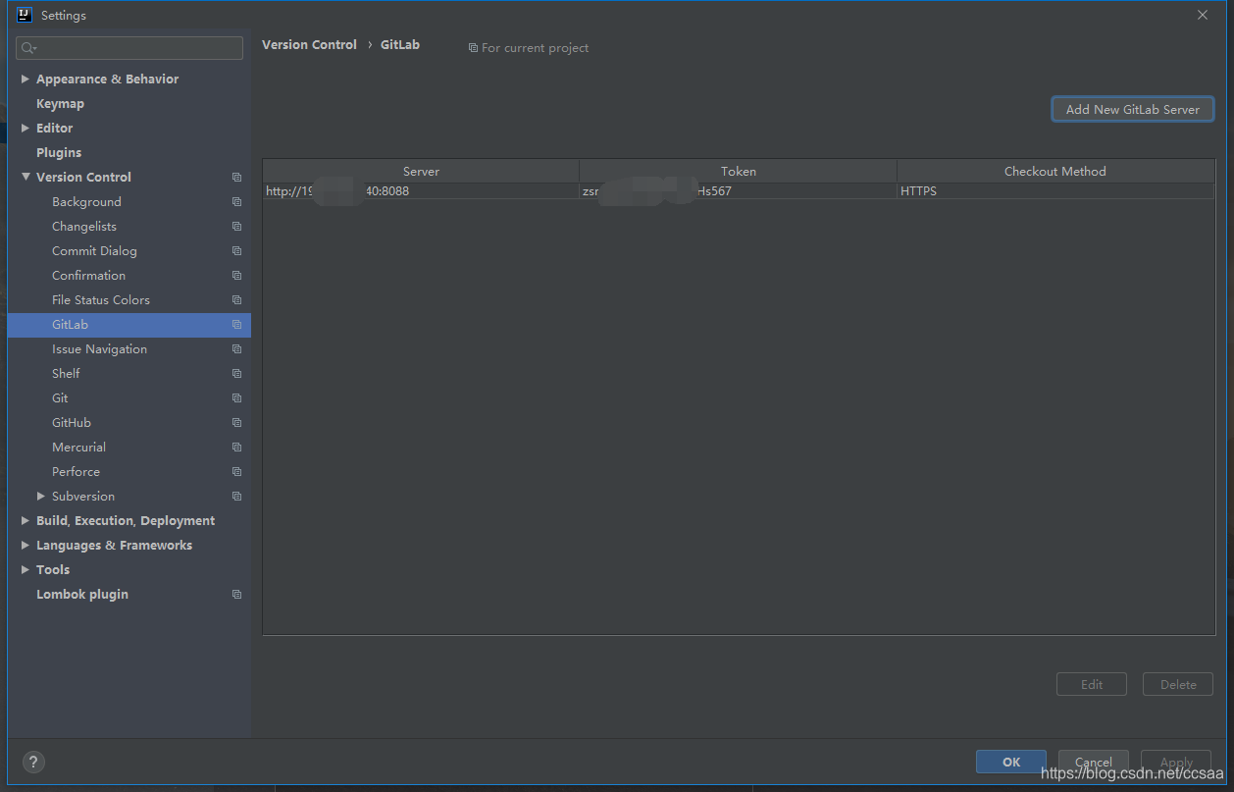Click project-level icon beside Mercurial
This screenshot has width=1234, height=792.
pyautogui.click(x=236, y=448)
